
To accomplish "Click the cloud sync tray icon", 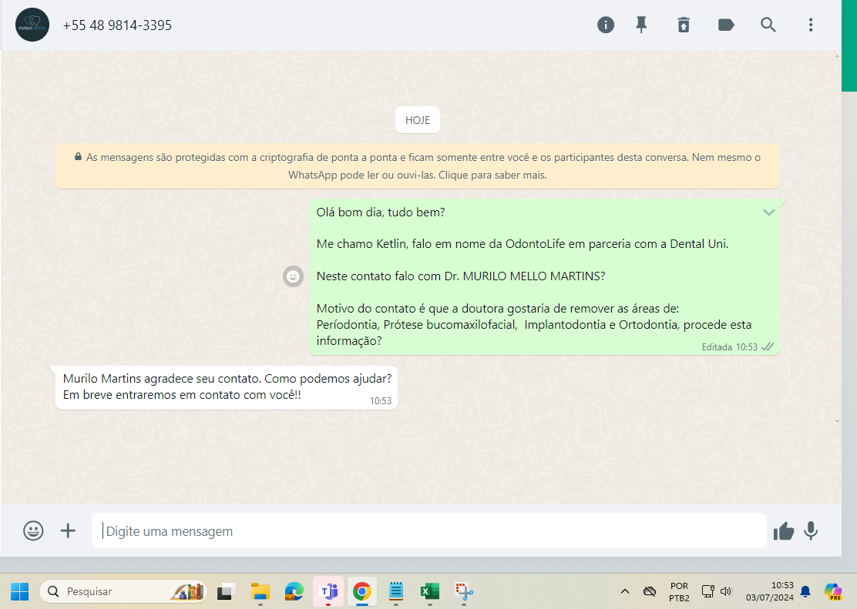I will [x=650, y=591].
